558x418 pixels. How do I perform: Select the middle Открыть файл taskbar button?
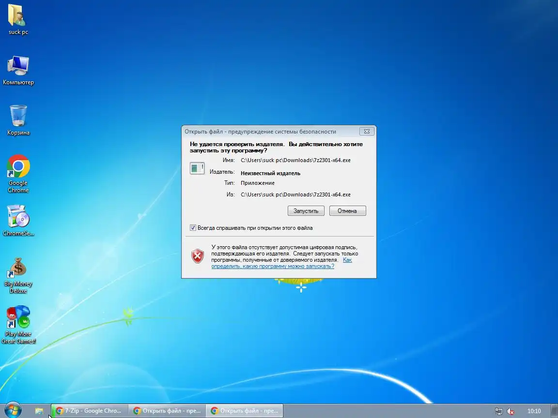coord(167,411)
